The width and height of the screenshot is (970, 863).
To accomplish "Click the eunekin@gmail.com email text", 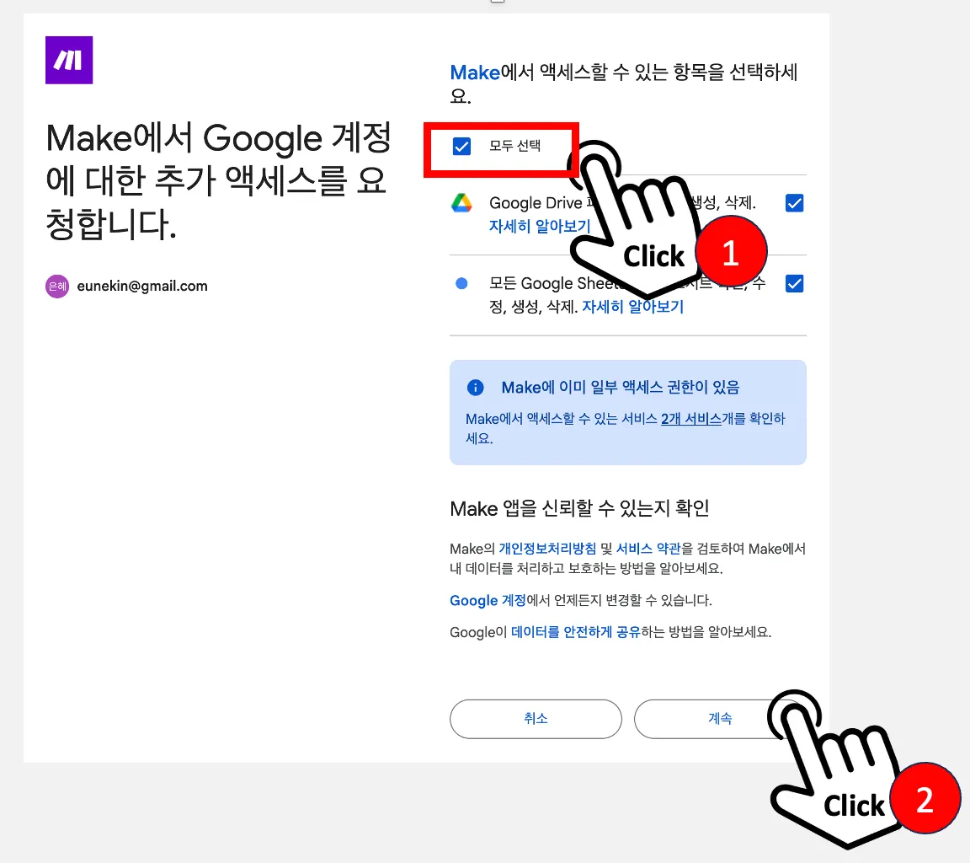I will tap(142, 286).
